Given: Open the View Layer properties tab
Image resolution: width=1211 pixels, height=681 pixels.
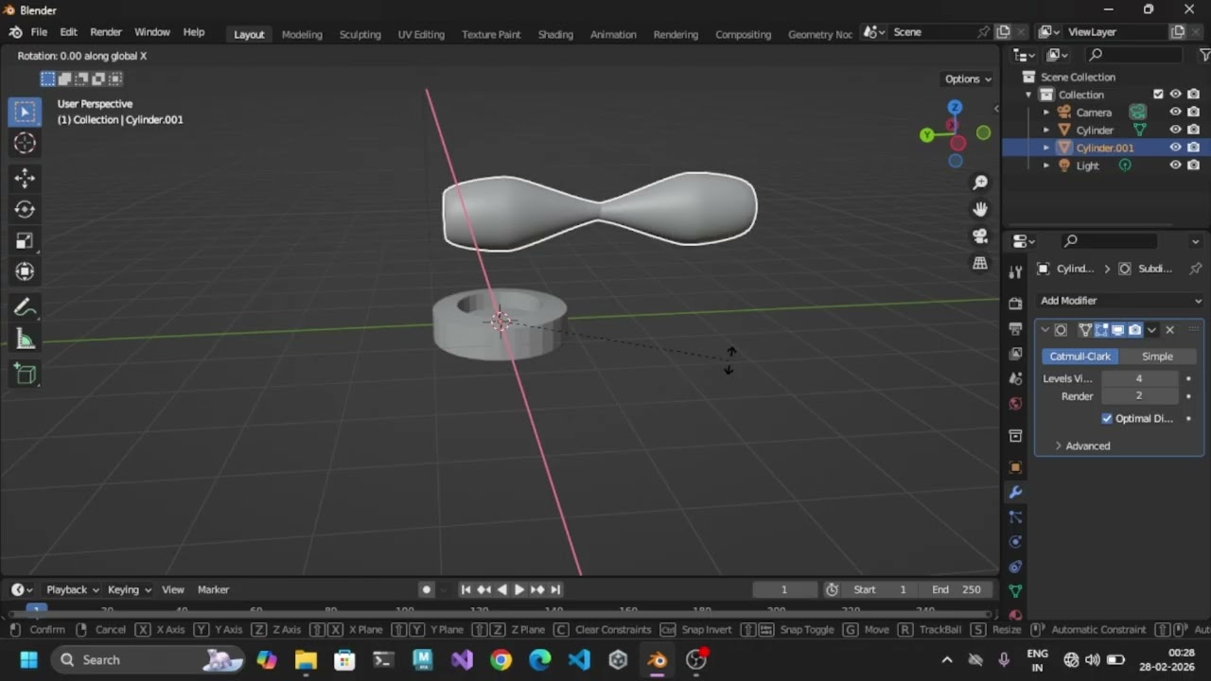Looking at the screenshot, I should (1015, 353).
